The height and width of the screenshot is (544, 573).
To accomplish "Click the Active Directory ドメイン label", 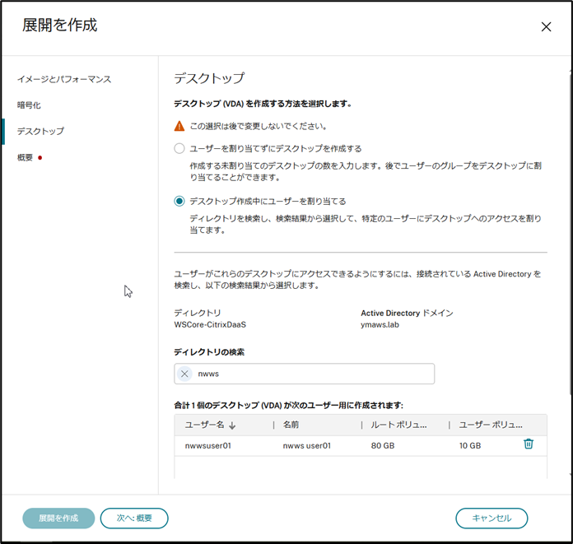I will tap(407, 313).
